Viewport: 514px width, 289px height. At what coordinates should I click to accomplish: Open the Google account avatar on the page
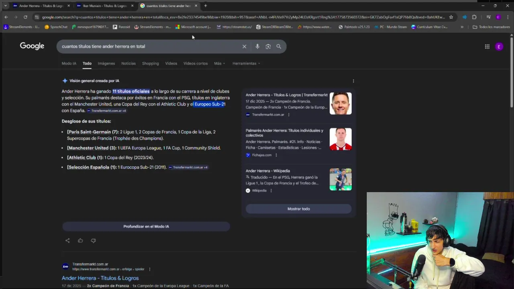click(499, 47)
